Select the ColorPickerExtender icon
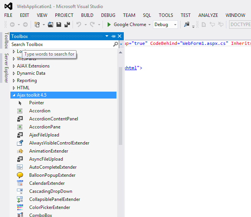 pyautogui.click(x=20, y=207)
